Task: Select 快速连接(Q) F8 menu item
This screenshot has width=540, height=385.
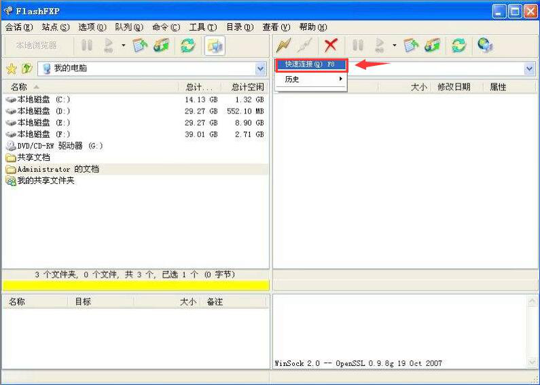Action: point(311,65)
